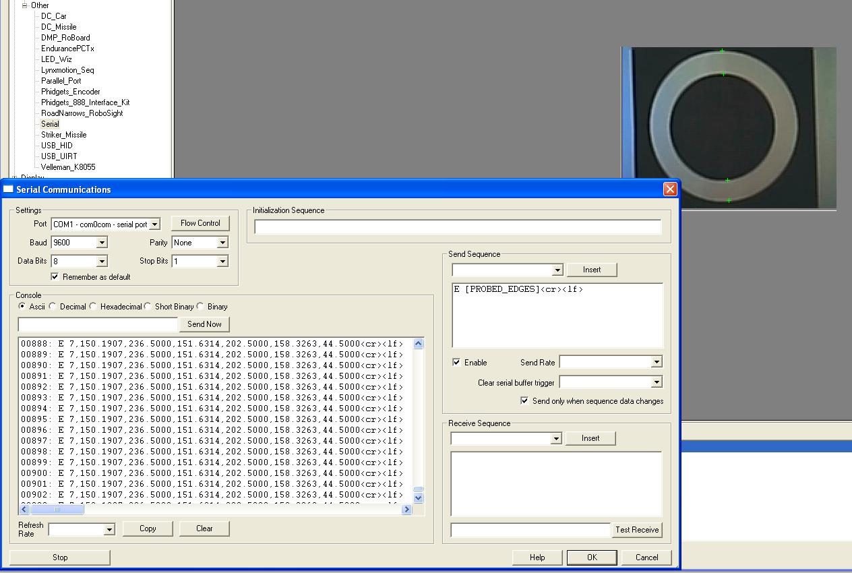Screen dimensions: 852x573
Task: Select Decimal console display mode
Action: coord(53,307)
